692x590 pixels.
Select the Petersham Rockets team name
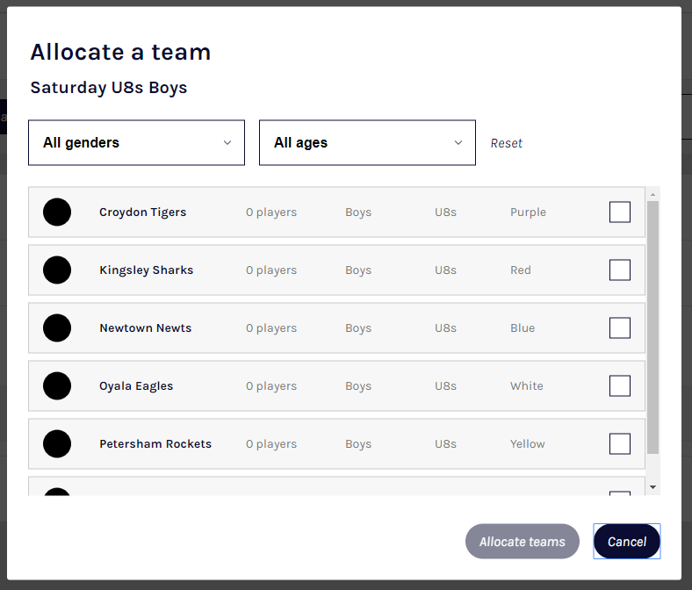point(155,444)
